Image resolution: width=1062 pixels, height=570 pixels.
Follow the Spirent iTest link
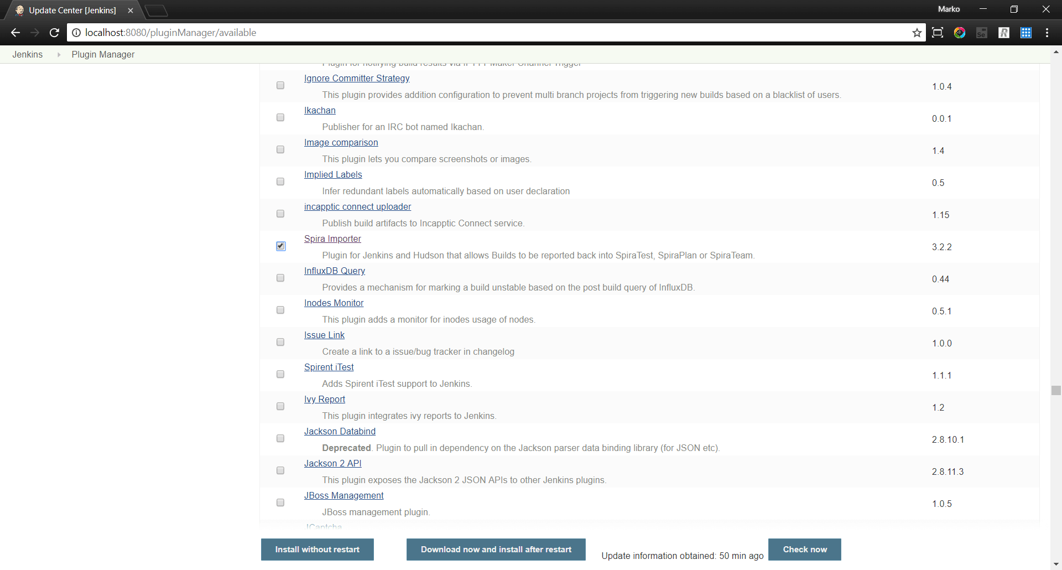tap(329, 367)
